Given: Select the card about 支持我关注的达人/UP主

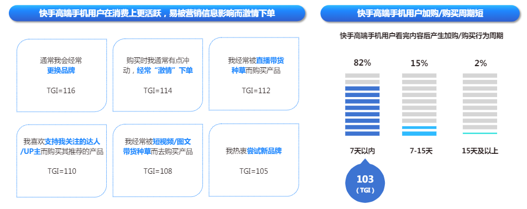Looking at the screenshot, I should coord(61,161).
